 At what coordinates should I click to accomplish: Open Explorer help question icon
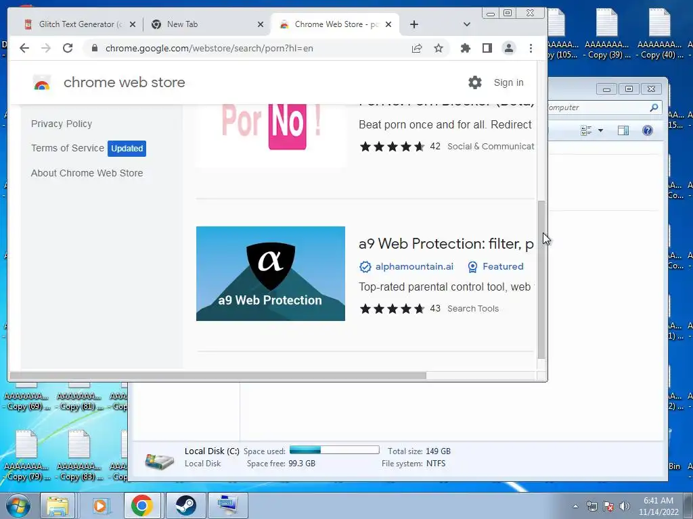648,130
